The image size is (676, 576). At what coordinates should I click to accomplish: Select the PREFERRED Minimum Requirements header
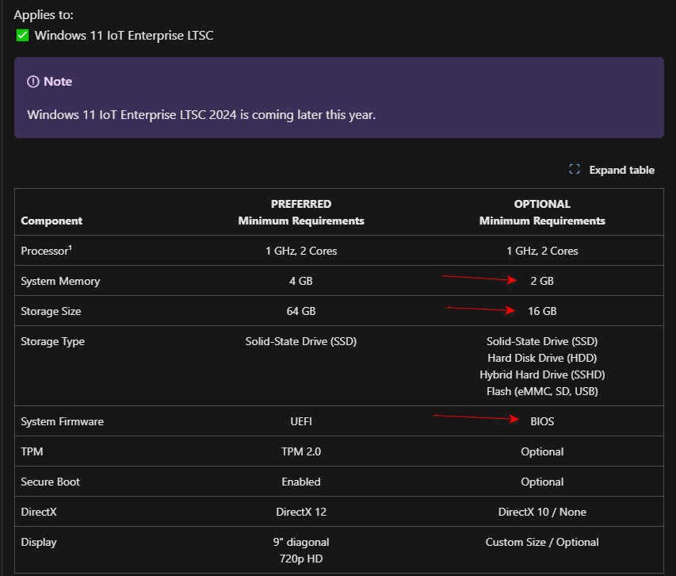(301, 213)
